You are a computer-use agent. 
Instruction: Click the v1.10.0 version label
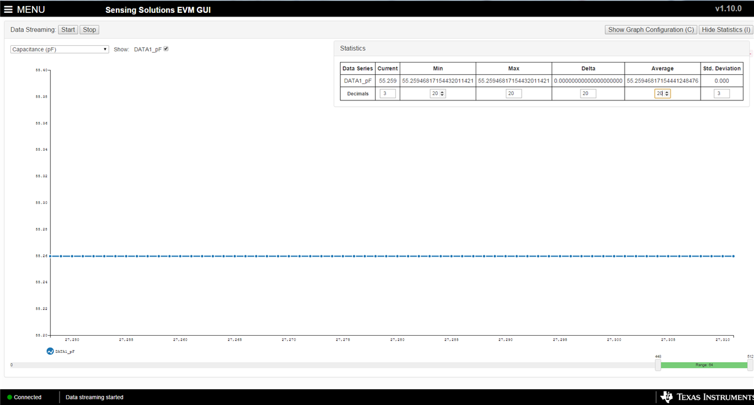728,9
